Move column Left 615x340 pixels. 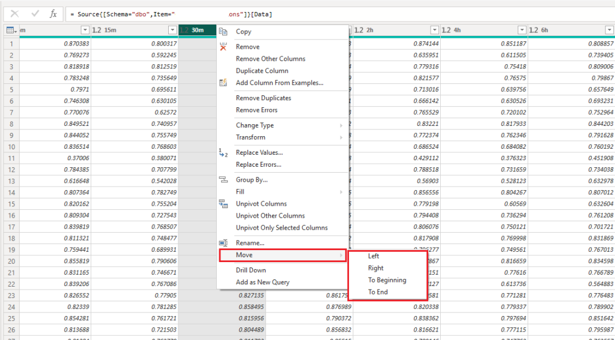374,256
